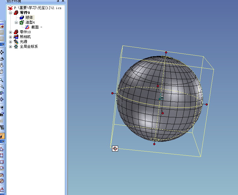This screenshot has height=195, width=238.
Task: Expand the 全局坐标系 tree node
Action: [10, 47]
